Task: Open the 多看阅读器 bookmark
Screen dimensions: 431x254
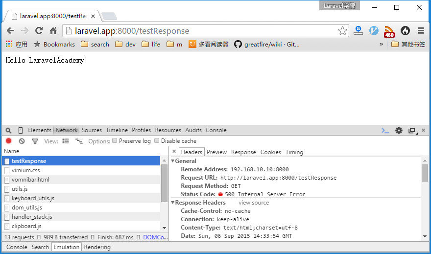Action: pyautogui.click(x=208, y=44)
